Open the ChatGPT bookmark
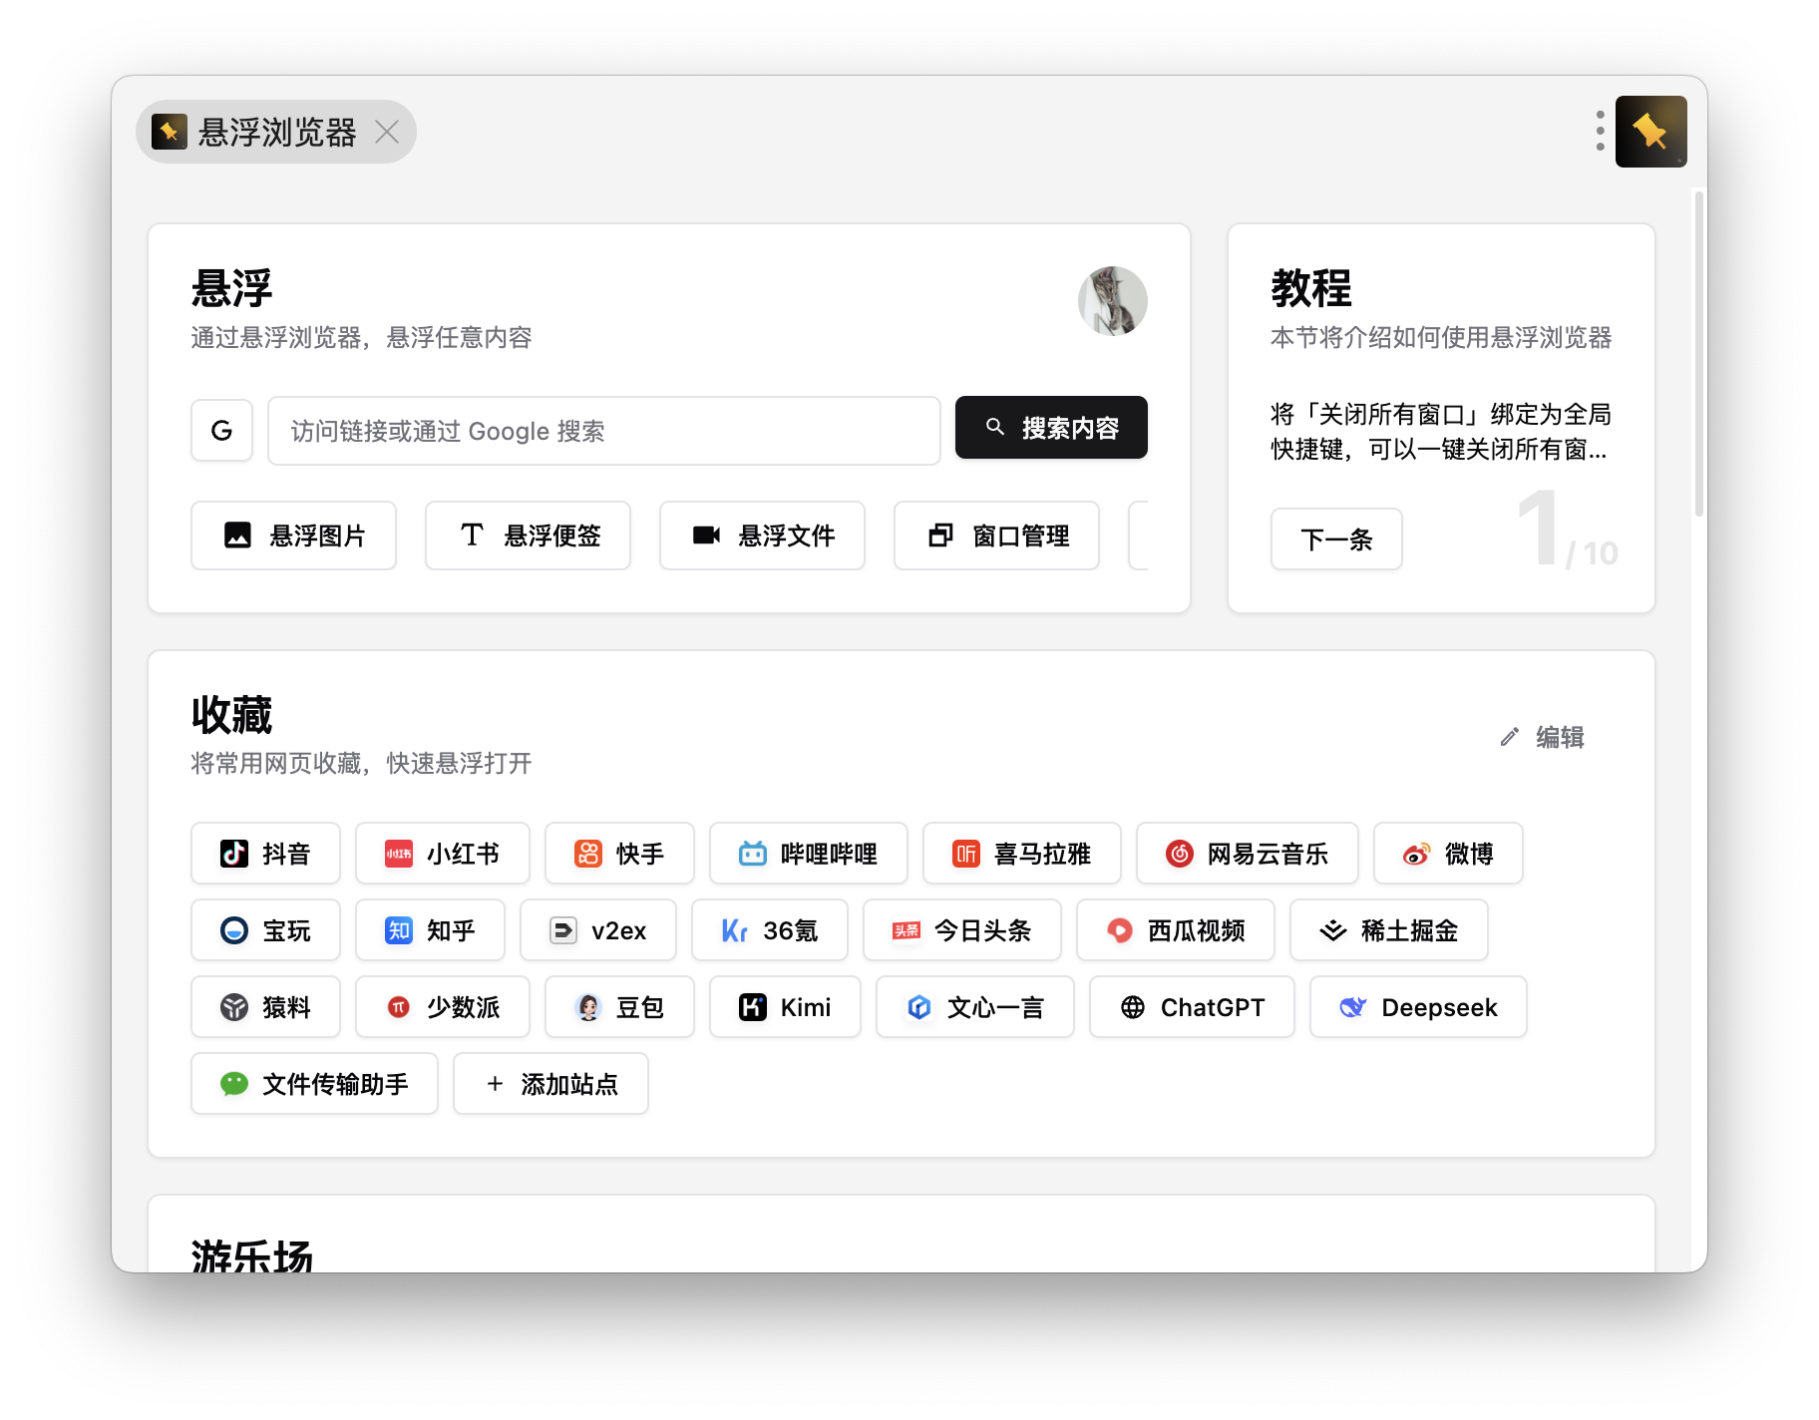Image resolution: width=1819 pixels, height=1420 pixels. point(1192,1007)
